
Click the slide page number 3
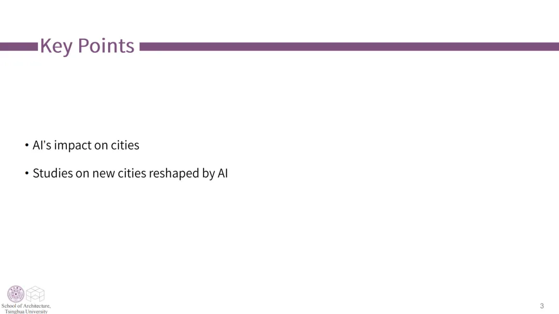(542, 306)
